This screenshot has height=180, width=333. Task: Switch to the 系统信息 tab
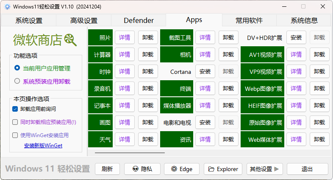tap(304, 20)
